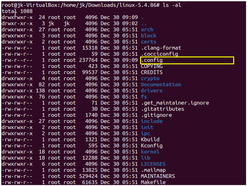Select the .cocciconfig file entry
The height and width of the screenshot is (186, 247).
tap(160, 54)
